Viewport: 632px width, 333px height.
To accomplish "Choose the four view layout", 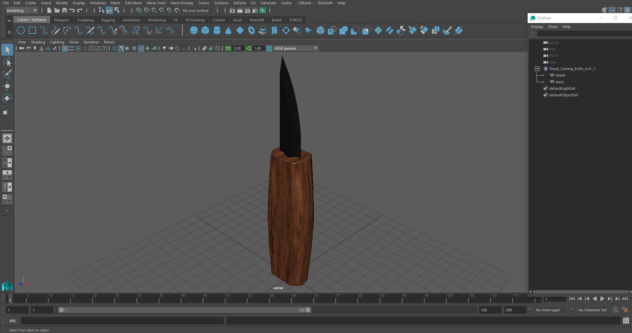I will click(x=7, y=151).
